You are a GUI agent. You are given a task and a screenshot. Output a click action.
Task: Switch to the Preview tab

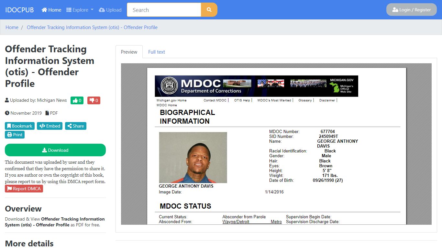click(x=129, y=52)
